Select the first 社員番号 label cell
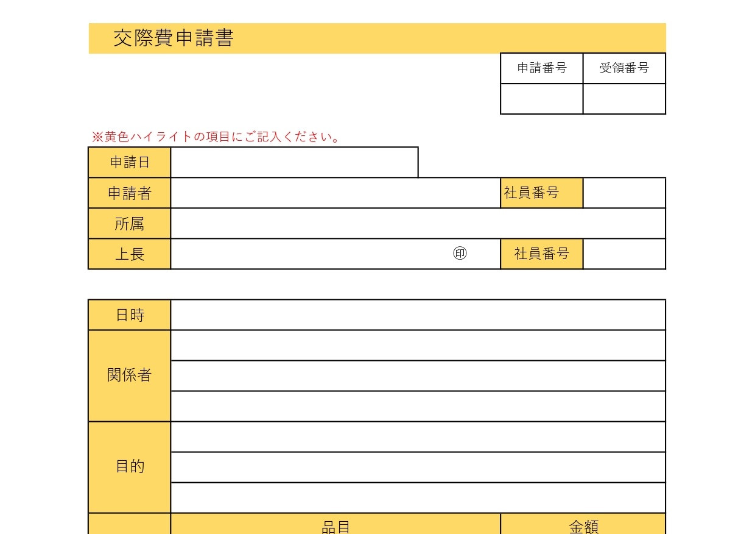 click(541, 193)
